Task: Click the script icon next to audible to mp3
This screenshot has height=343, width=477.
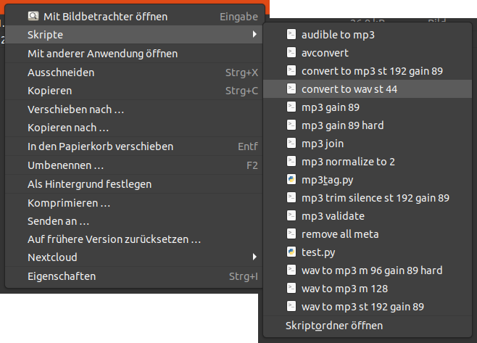Action: click(291, 34)
